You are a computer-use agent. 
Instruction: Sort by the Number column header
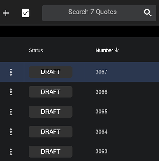click(x=104, y=50)
